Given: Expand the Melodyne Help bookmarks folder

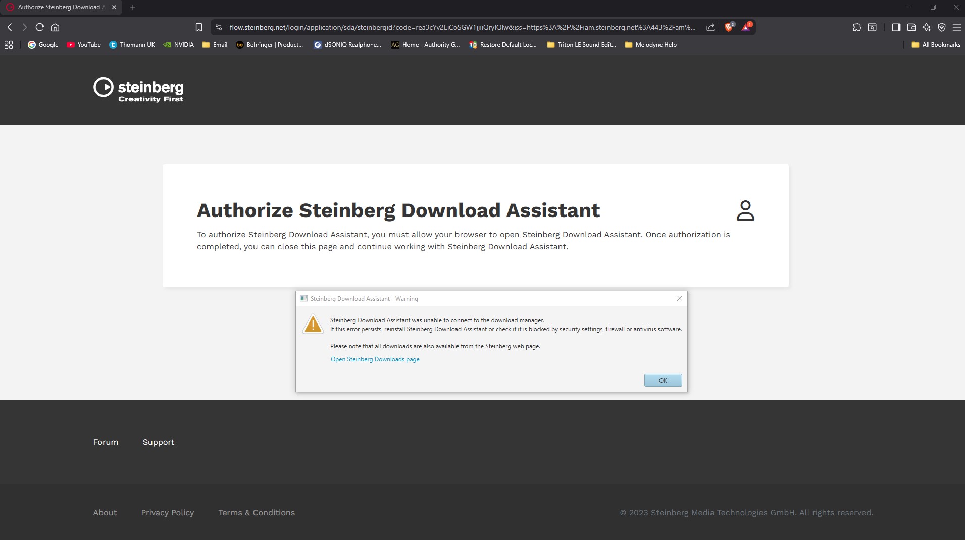Looking at the screenshot, I should click(x=650, y=45).
